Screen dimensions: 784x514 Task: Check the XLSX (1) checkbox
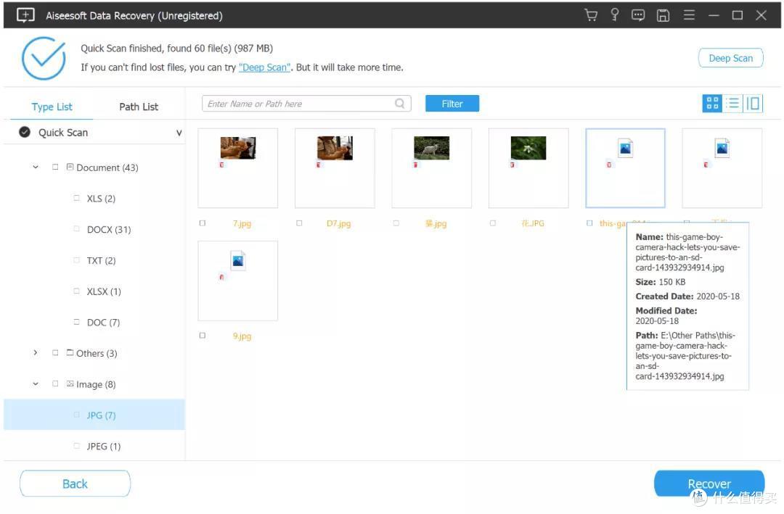point(76,291)
